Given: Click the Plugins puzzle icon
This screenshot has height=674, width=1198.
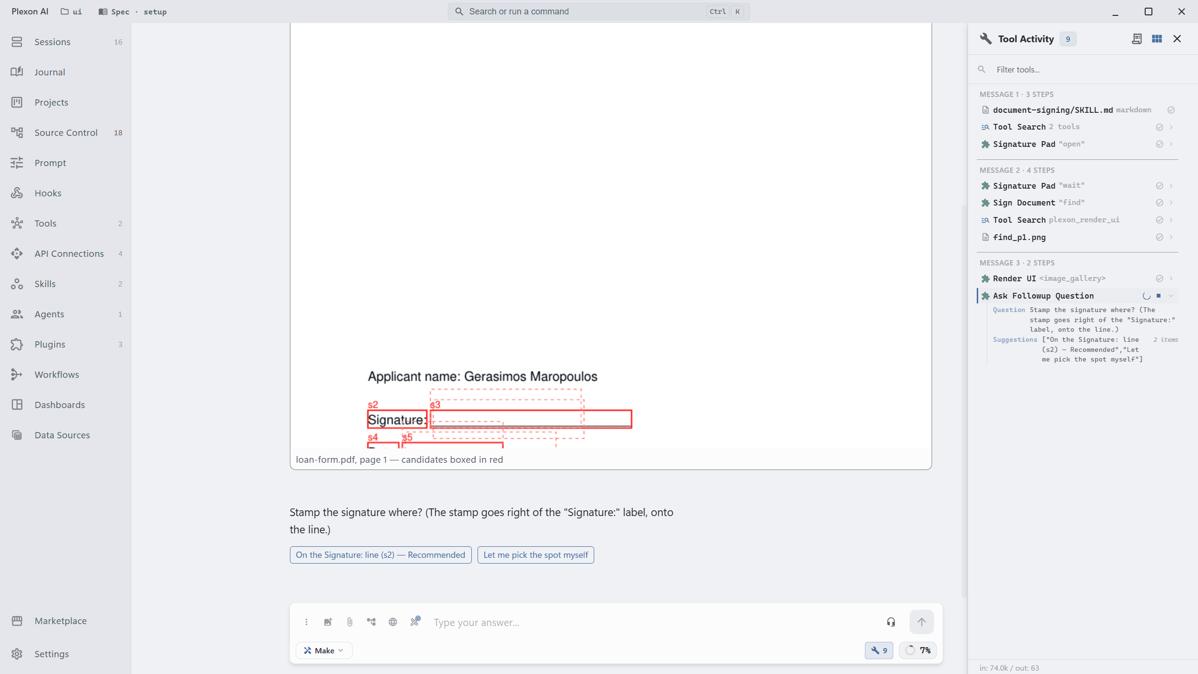Looking at the screenshot, I should (17, 344).
